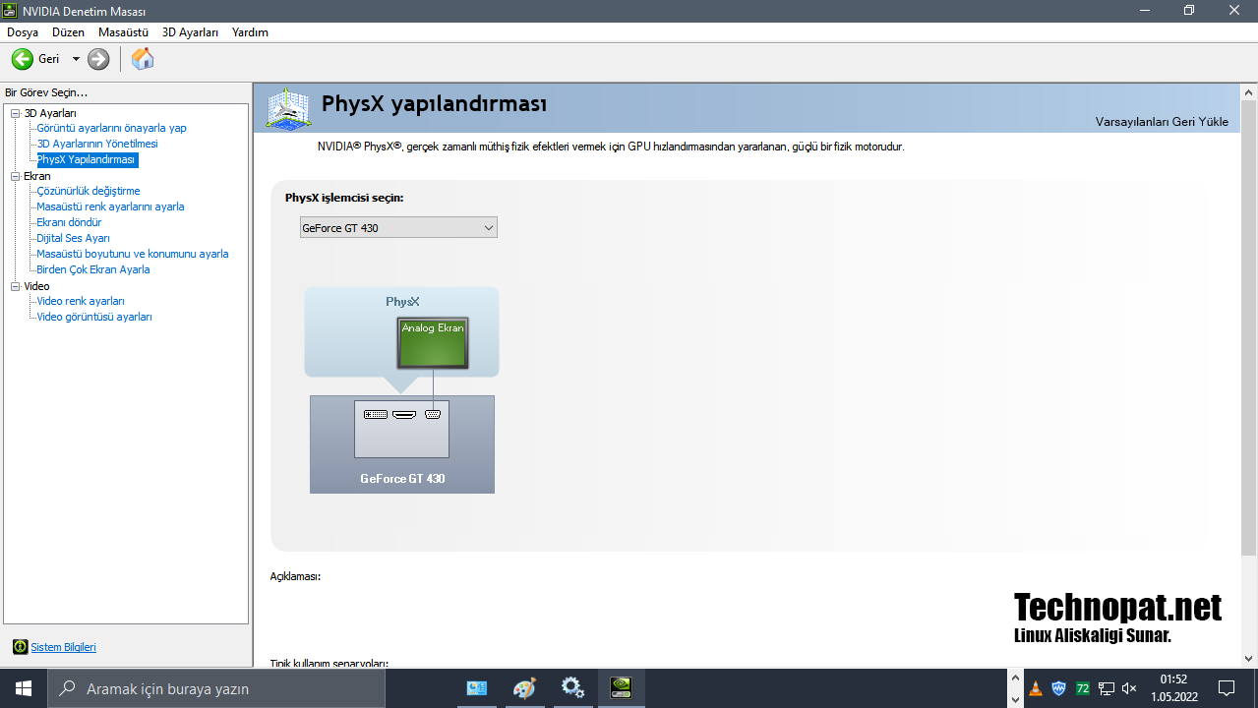This screenshot has width=1258, height=708.
Task: Open Birden Çok Ekran Ayarla
Action: (x=93, y=269)
